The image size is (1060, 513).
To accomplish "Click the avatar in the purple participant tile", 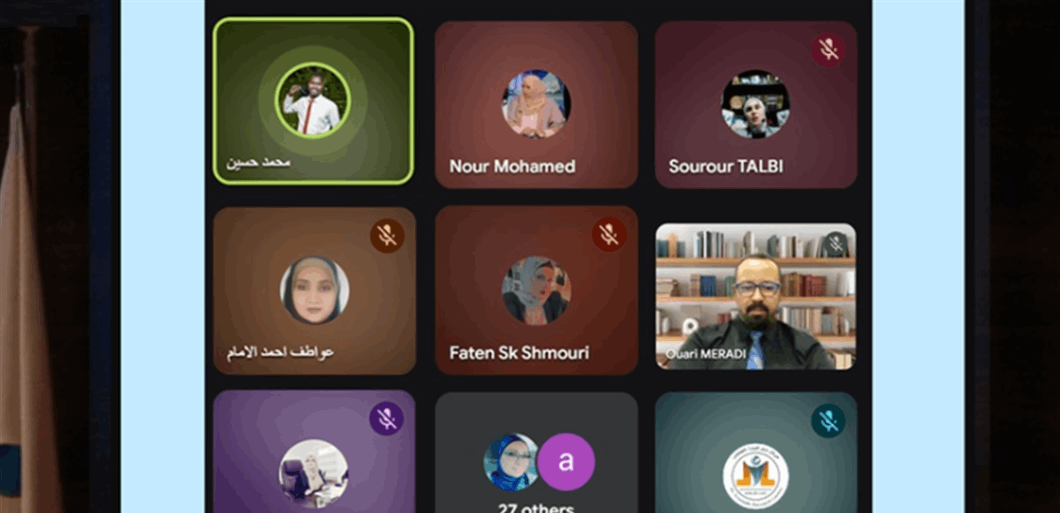I will coord(313,473).
